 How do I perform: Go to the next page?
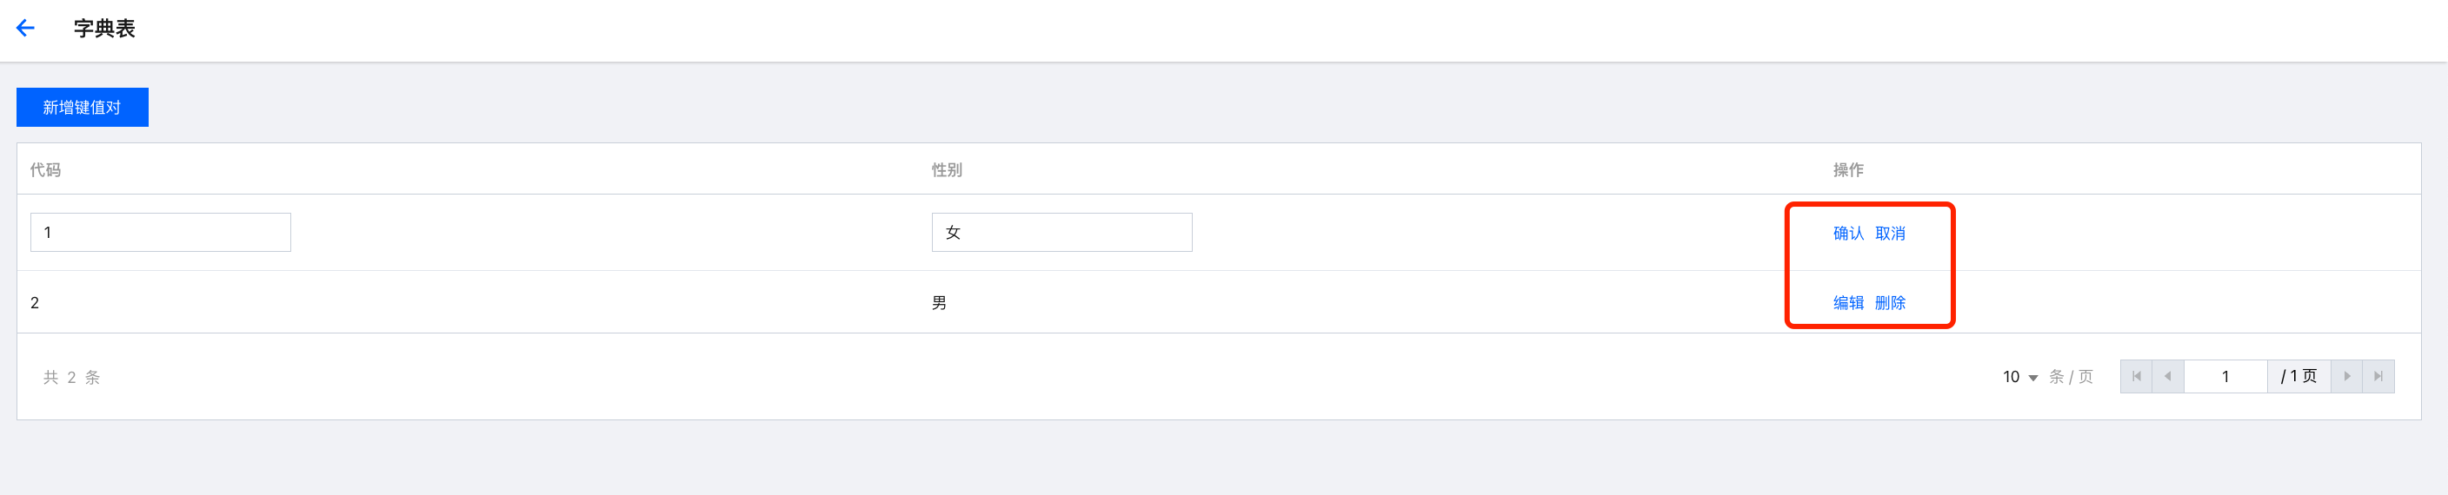click(2346, 376)
